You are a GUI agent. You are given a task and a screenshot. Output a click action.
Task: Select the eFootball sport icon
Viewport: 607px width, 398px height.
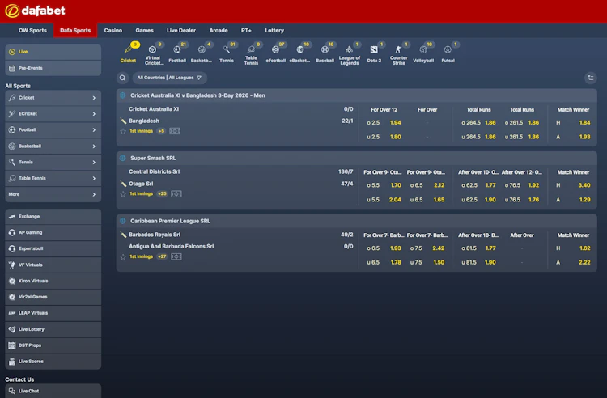(x=276, y=53)
